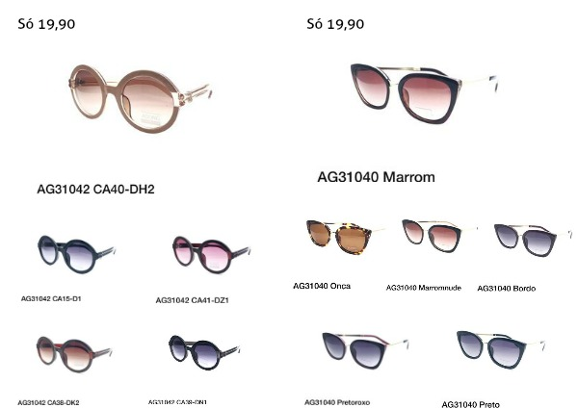The height and width of the screenshot is (408, 578).
Task: Choose the AG31040 Onca tortoise sunglasses thumbnail
Action: coord(345,237)
